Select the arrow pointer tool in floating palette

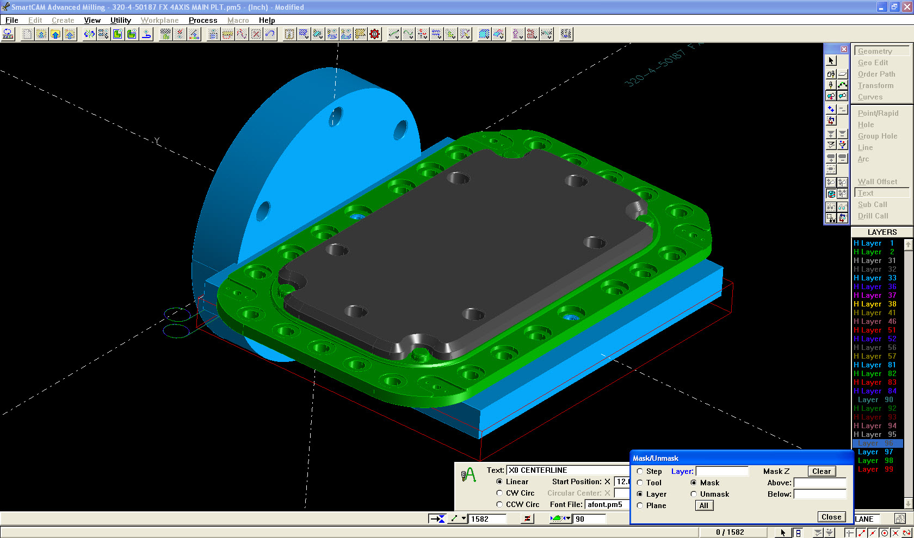831,60
